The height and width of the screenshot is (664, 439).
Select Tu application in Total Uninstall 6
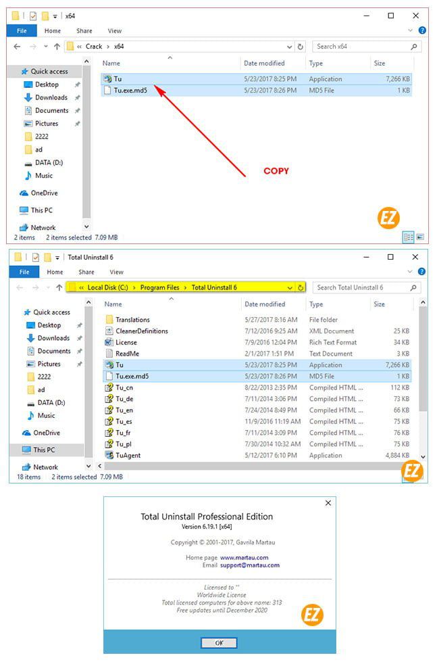point(257,364)
